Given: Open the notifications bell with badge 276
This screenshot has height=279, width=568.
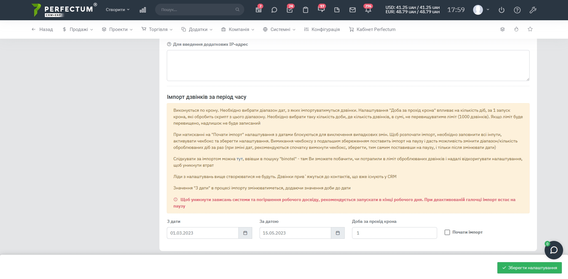Looking at the screenshot, I should (368, 10).
